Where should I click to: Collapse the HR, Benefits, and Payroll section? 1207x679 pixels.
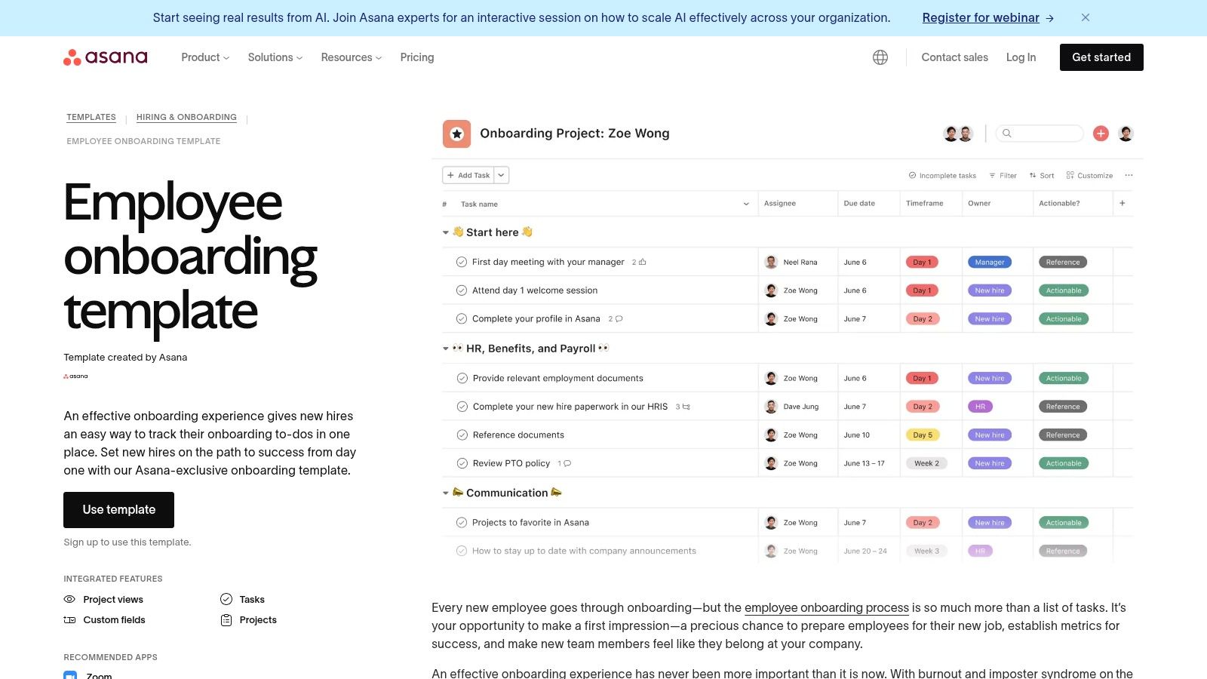(x=446, y=349)
